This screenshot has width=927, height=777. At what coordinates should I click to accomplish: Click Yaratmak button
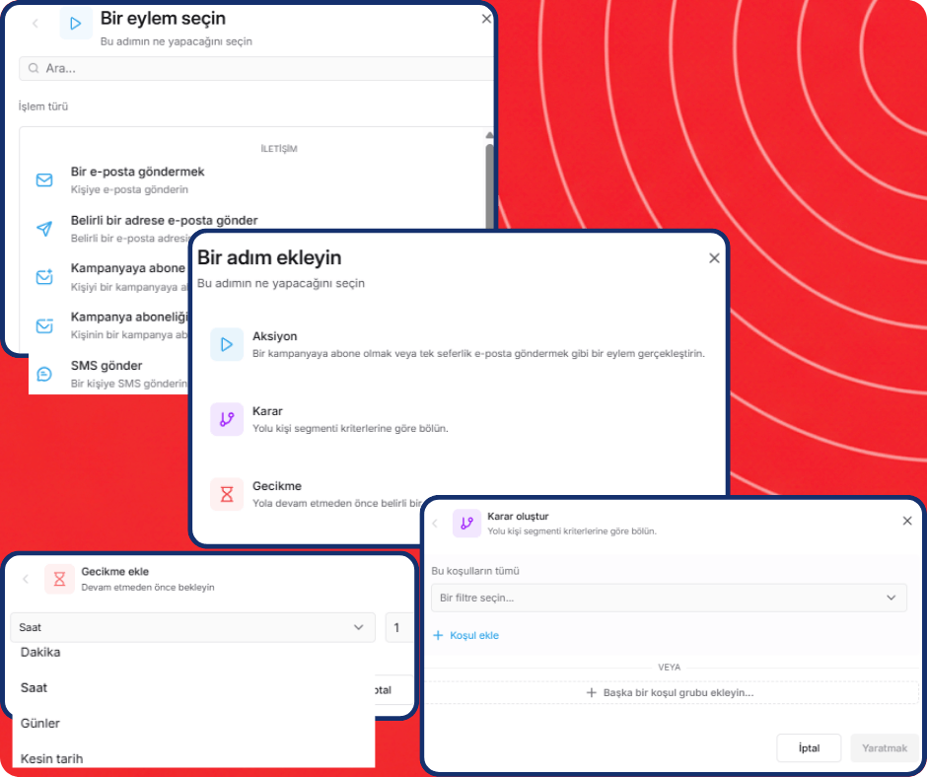tap(884, 748)
